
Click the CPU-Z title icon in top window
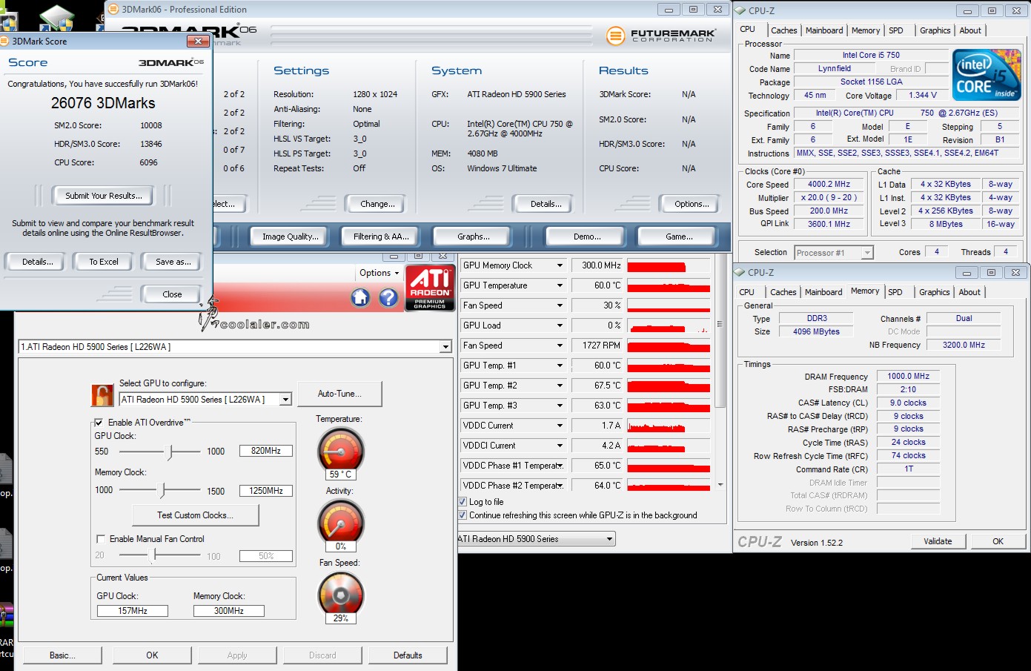[x=740, y=10]
